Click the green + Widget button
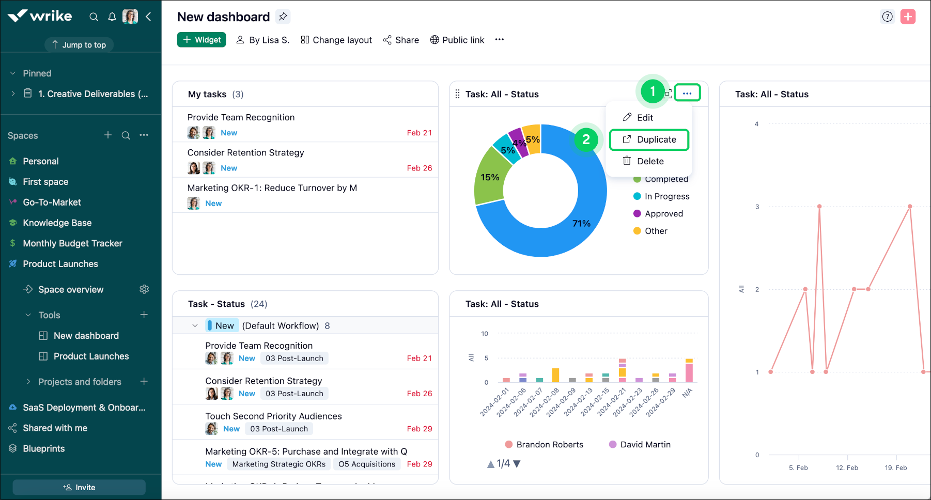Image resolution: width=931 pixels, height=500 pixels. tap(201, 40)
